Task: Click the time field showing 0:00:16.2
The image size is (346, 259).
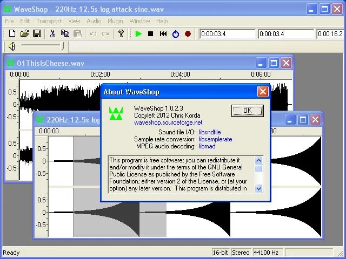Action: click(x=331, y=34)
